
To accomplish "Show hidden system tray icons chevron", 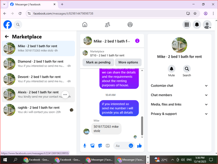I will (x=173, y=160).
